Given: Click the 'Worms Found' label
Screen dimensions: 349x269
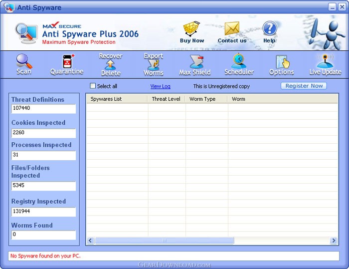Looking at the screenshot, I should [32, 225].
